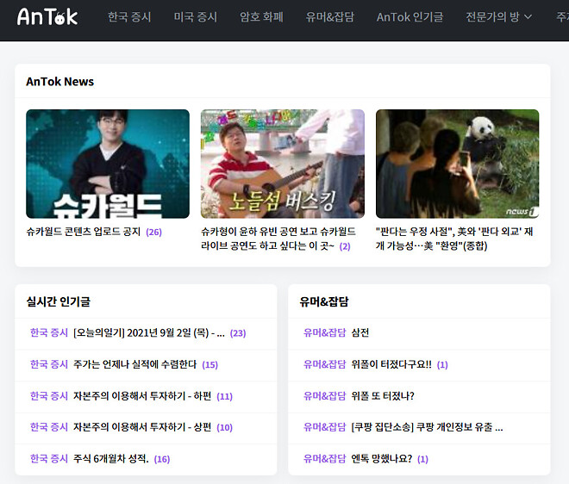Image resolution: width=569 pixels, height=484 pixels.
Task: Click 유머&잡담 tag on 쿠팡 집단소송 row
Action: tap(325, 427)
